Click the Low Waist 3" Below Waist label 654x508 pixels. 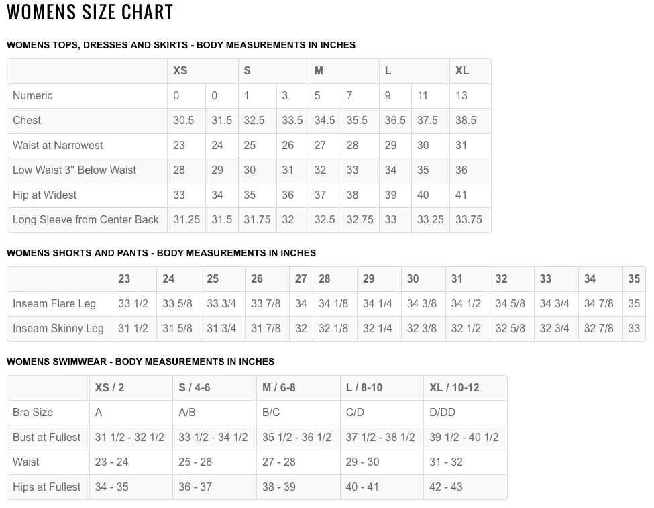[x=74, y=170]
